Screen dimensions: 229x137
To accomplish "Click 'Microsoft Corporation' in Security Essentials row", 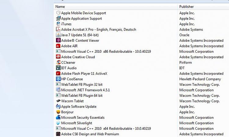I will coord(196,118).
